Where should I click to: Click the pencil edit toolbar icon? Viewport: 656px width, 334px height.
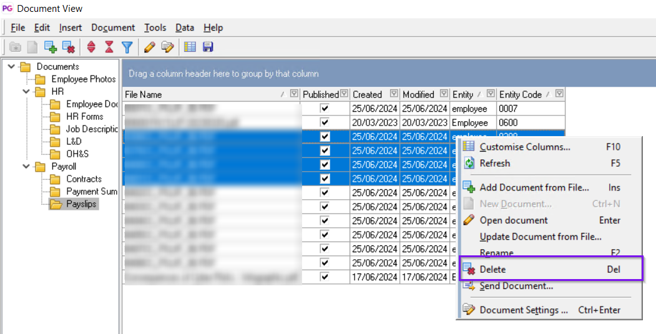[149, 47]
